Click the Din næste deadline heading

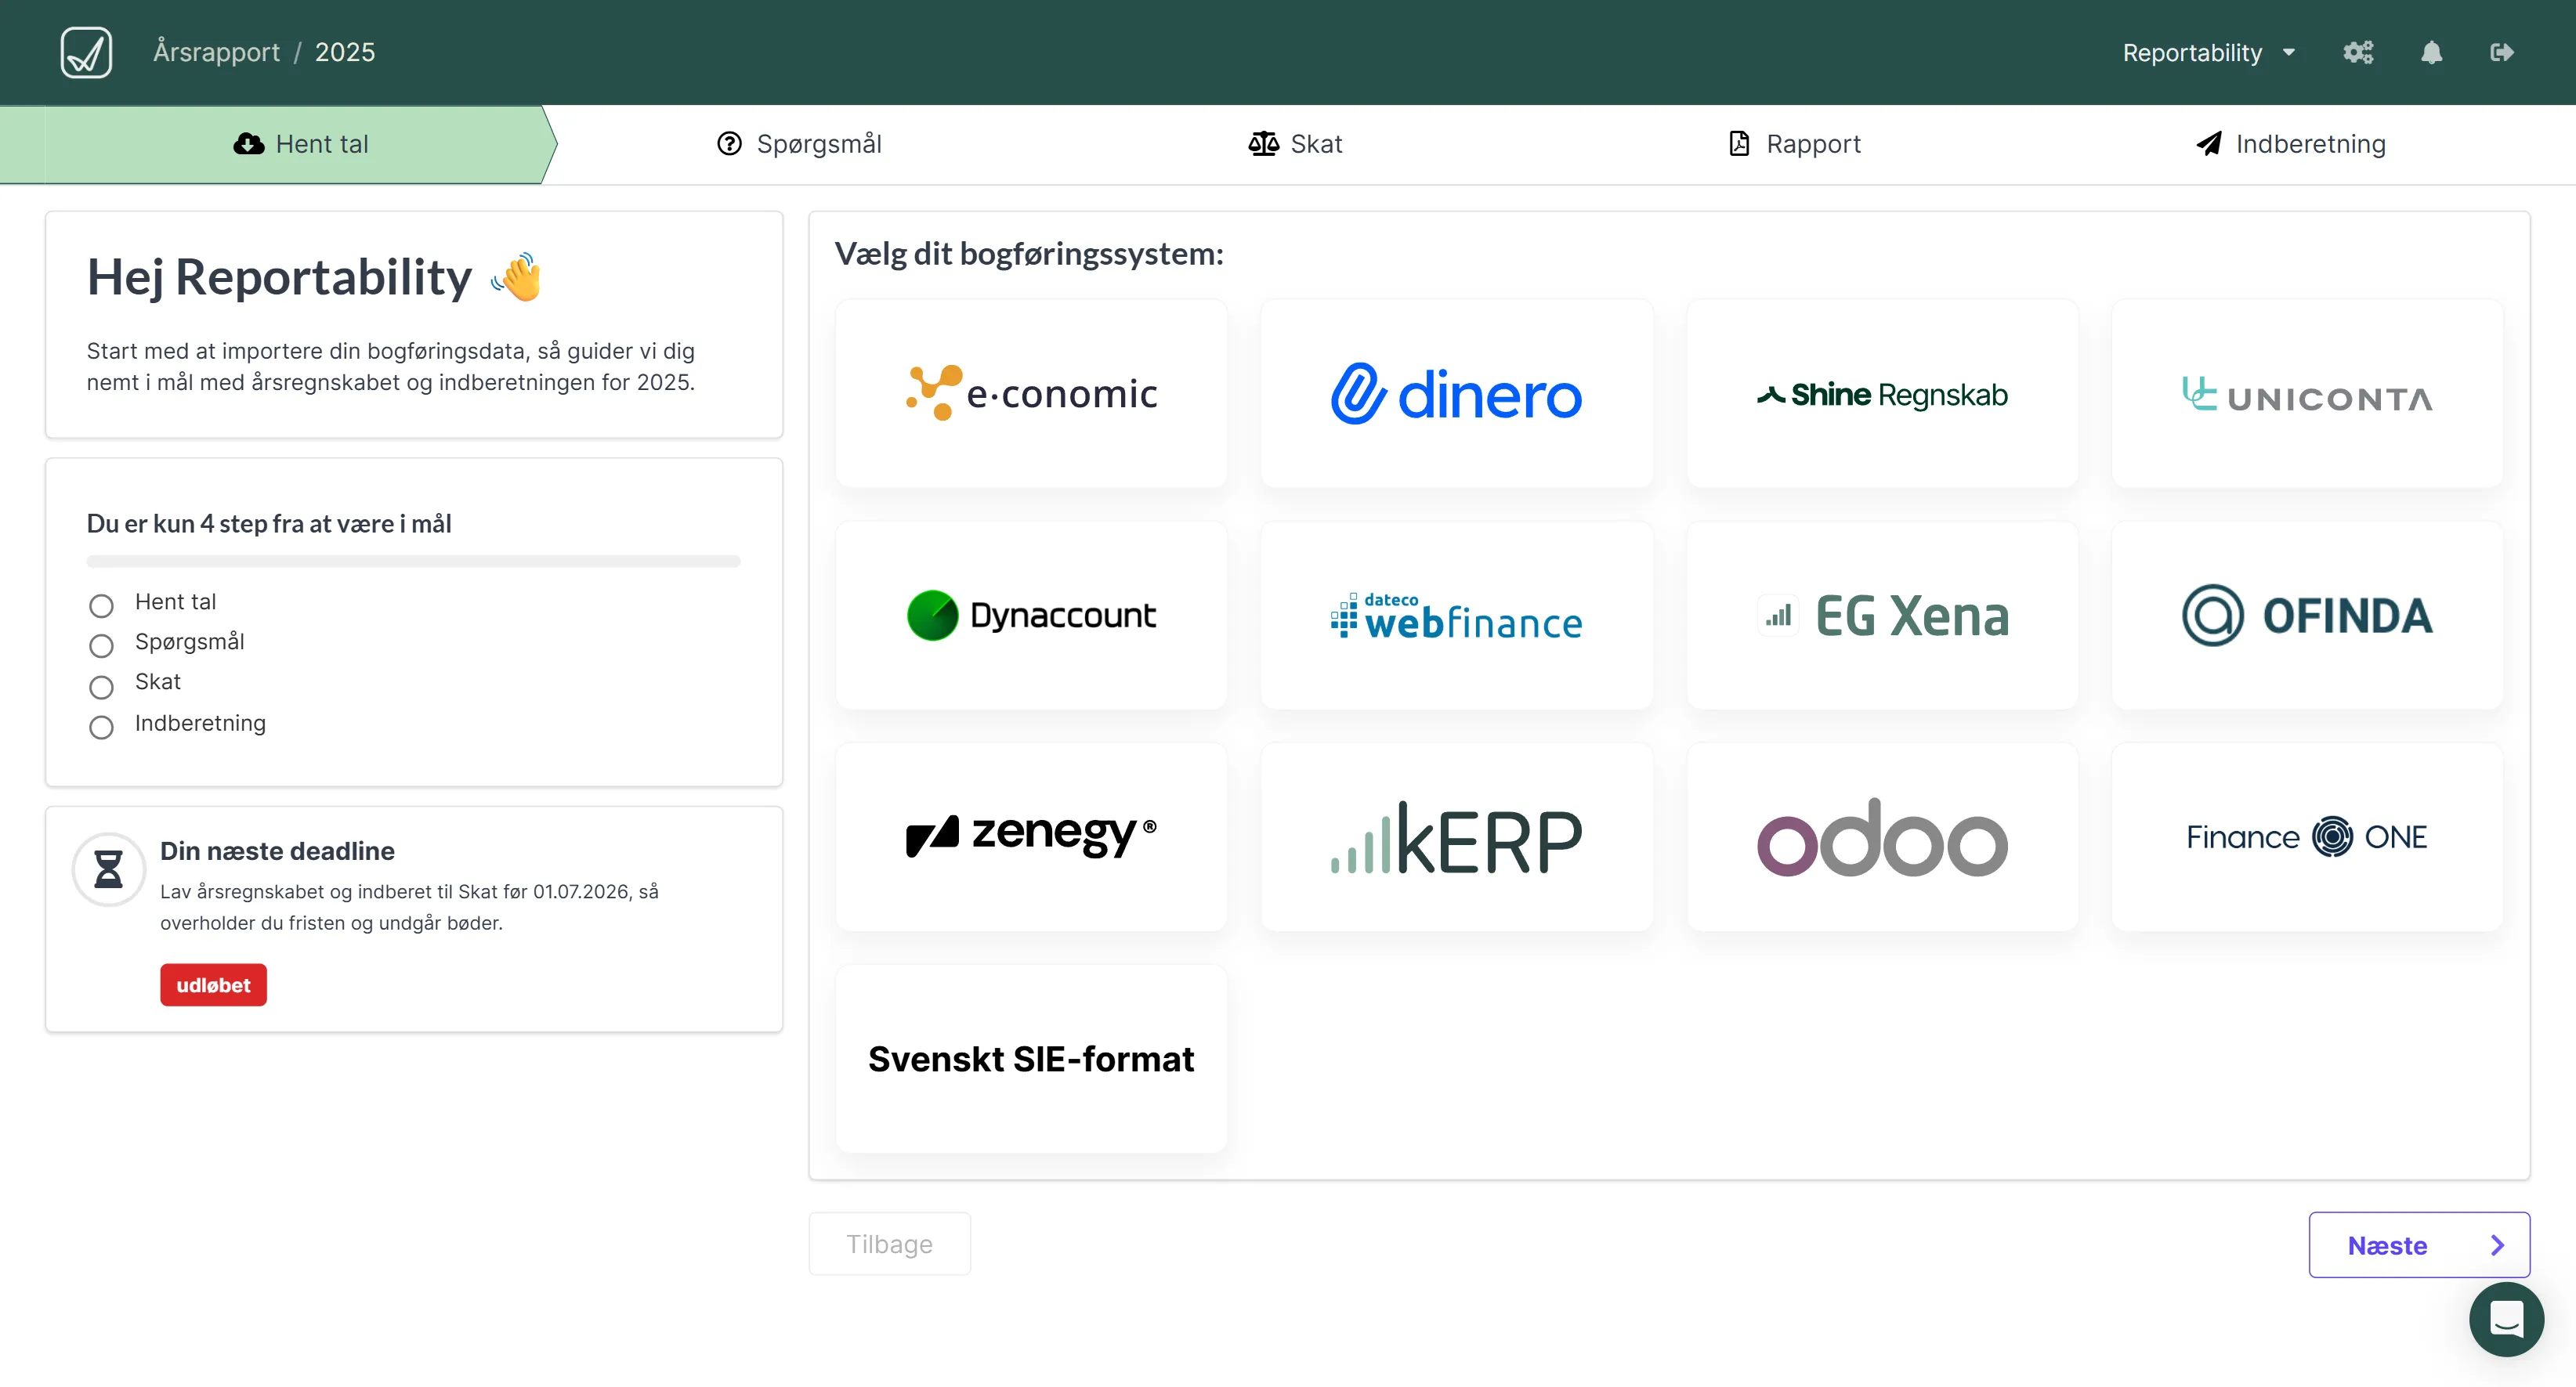point(277,850)
